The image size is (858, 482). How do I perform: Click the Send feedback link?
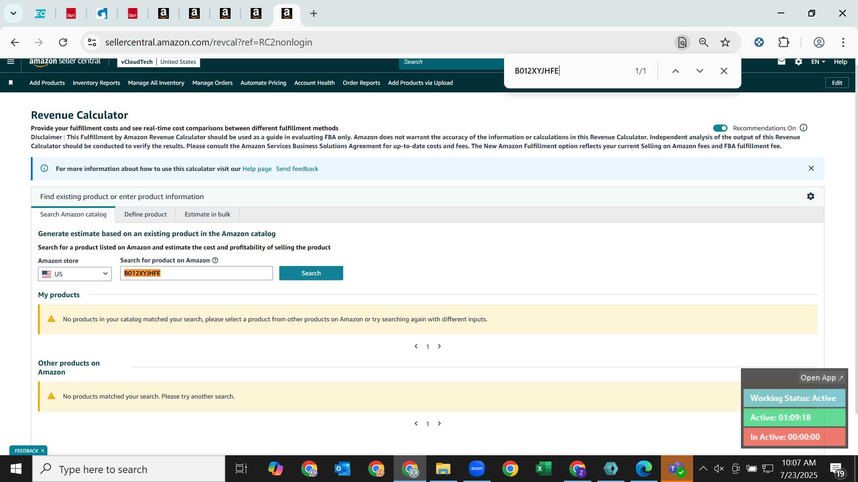click(x=297, y=169)
